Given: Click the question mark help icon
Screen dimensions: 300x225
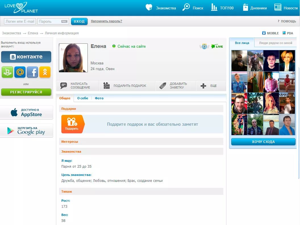Looking at the screenshot, I should (x=278, y=21).
